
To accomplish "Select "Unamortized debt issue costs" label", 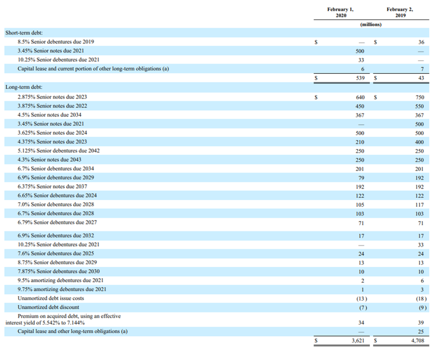I will [x=51, y=298].
